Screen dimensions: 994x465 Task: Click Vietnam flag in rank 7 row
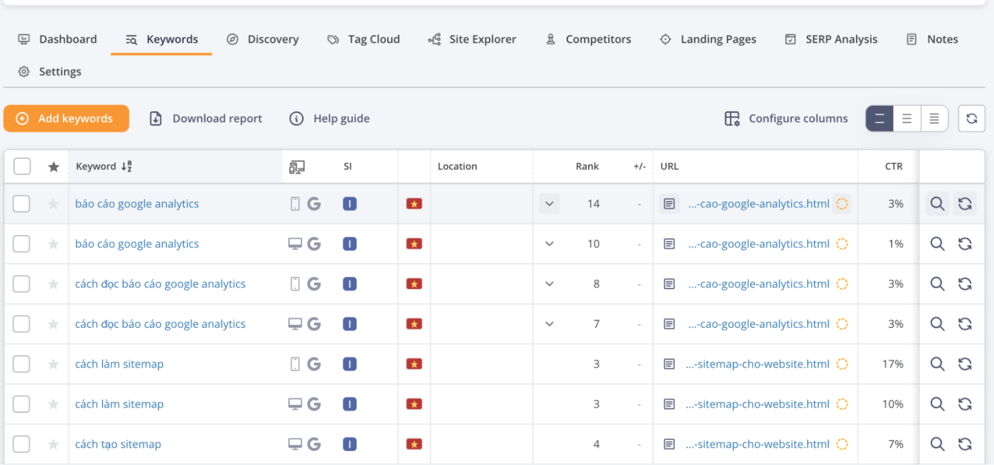pyautogui.click(x=414, y=324)
